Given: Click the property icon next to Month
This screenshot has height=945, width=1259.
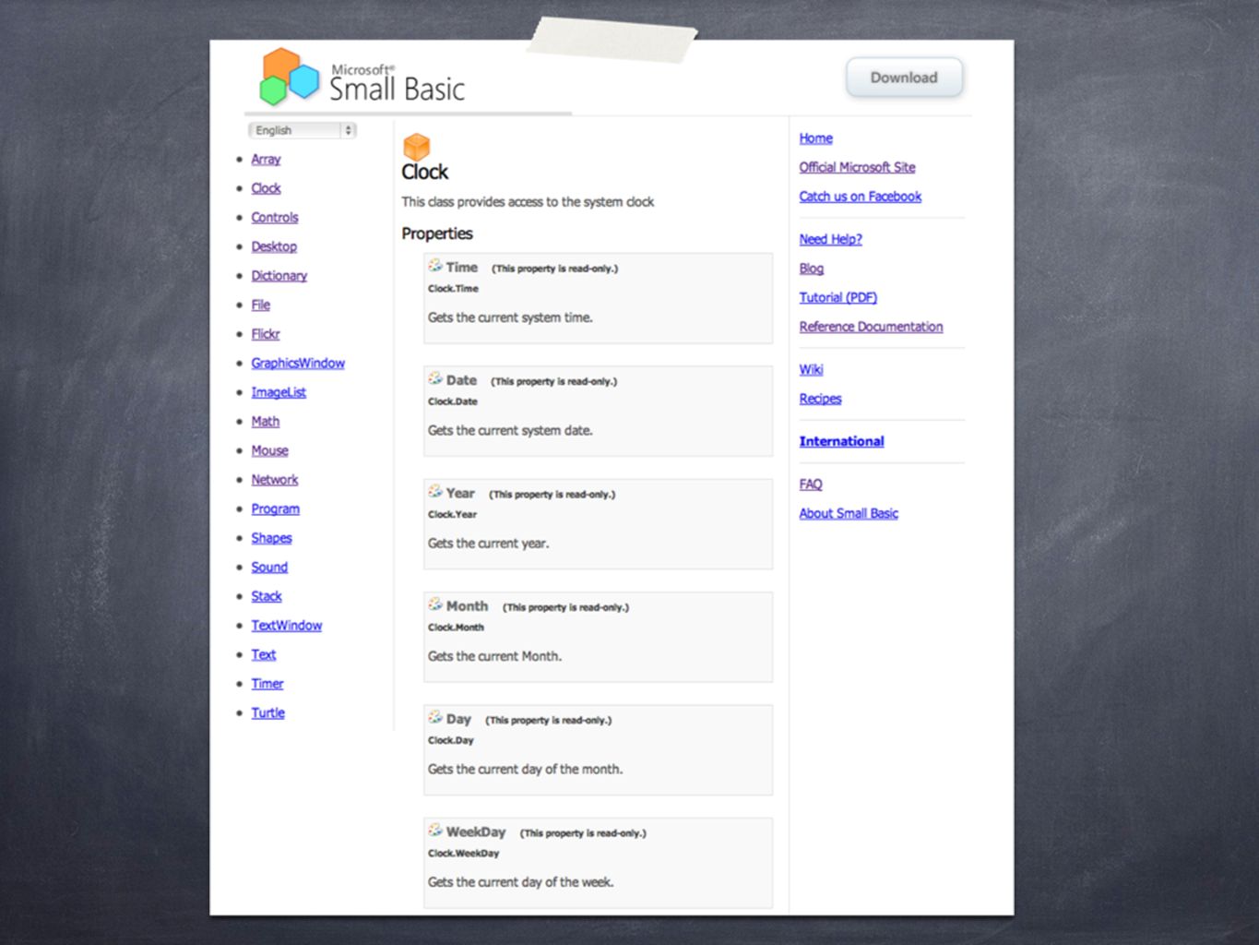Looking at the screenshot, I should pyautogui.click(x=435, y=604).
